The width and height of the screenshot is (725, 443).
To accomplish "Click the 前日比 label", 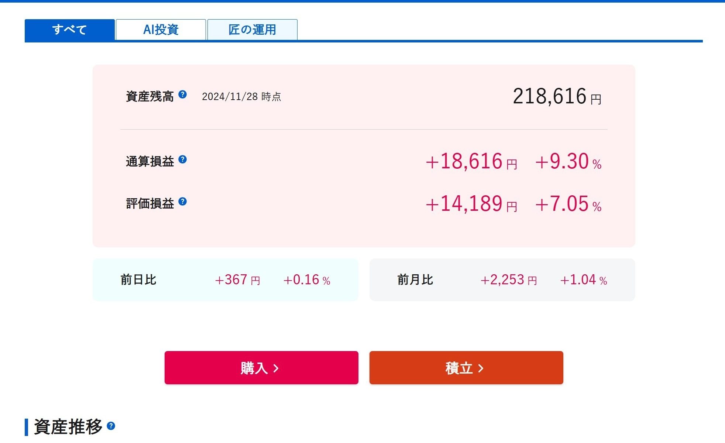I will 138,280.
